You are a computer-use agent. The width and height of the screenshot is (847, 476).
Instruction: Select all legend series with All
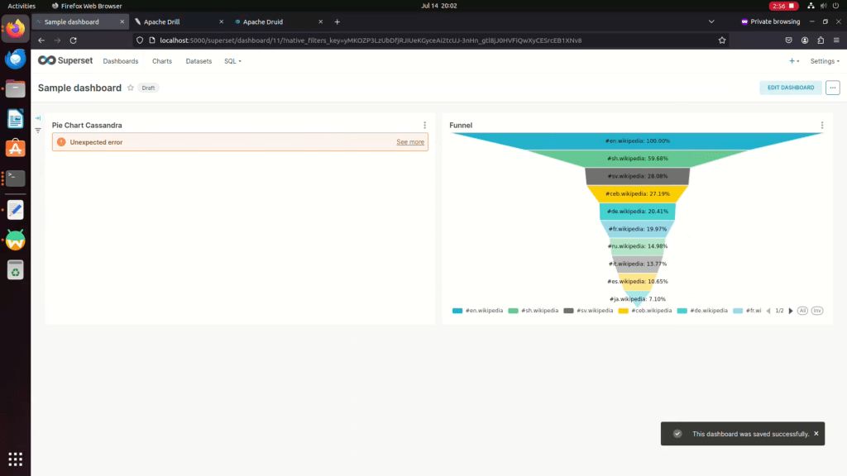[x=802, y=311]
